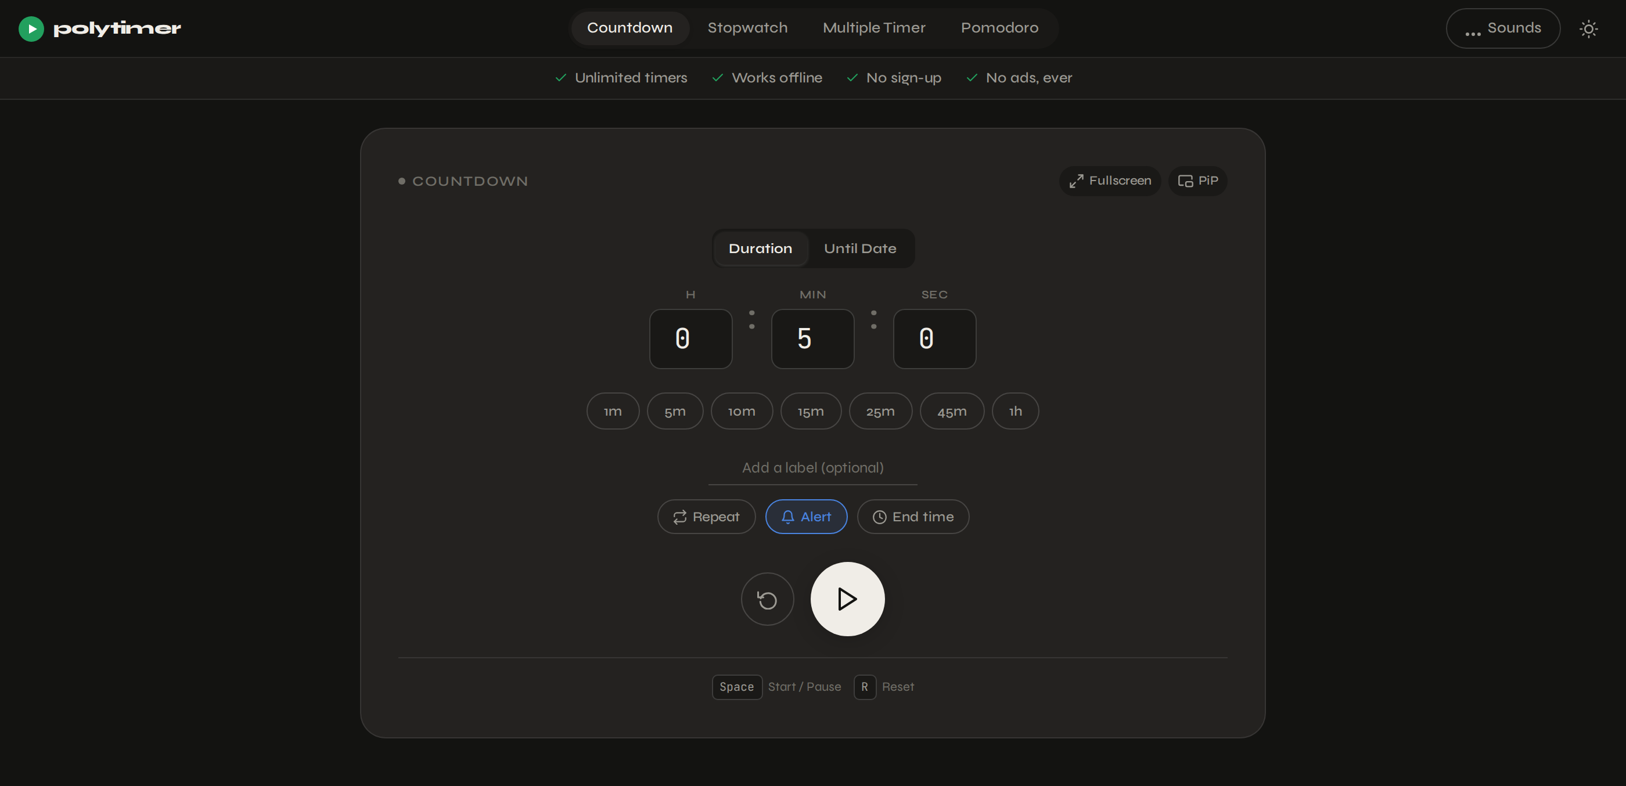1626x786 pixels.
Task: Click the "Start / Pause" hint text
Action: click(x=804, y=687)
